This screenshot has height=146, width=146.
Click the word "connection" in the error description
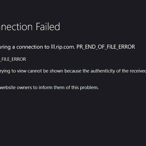(30, 47)
